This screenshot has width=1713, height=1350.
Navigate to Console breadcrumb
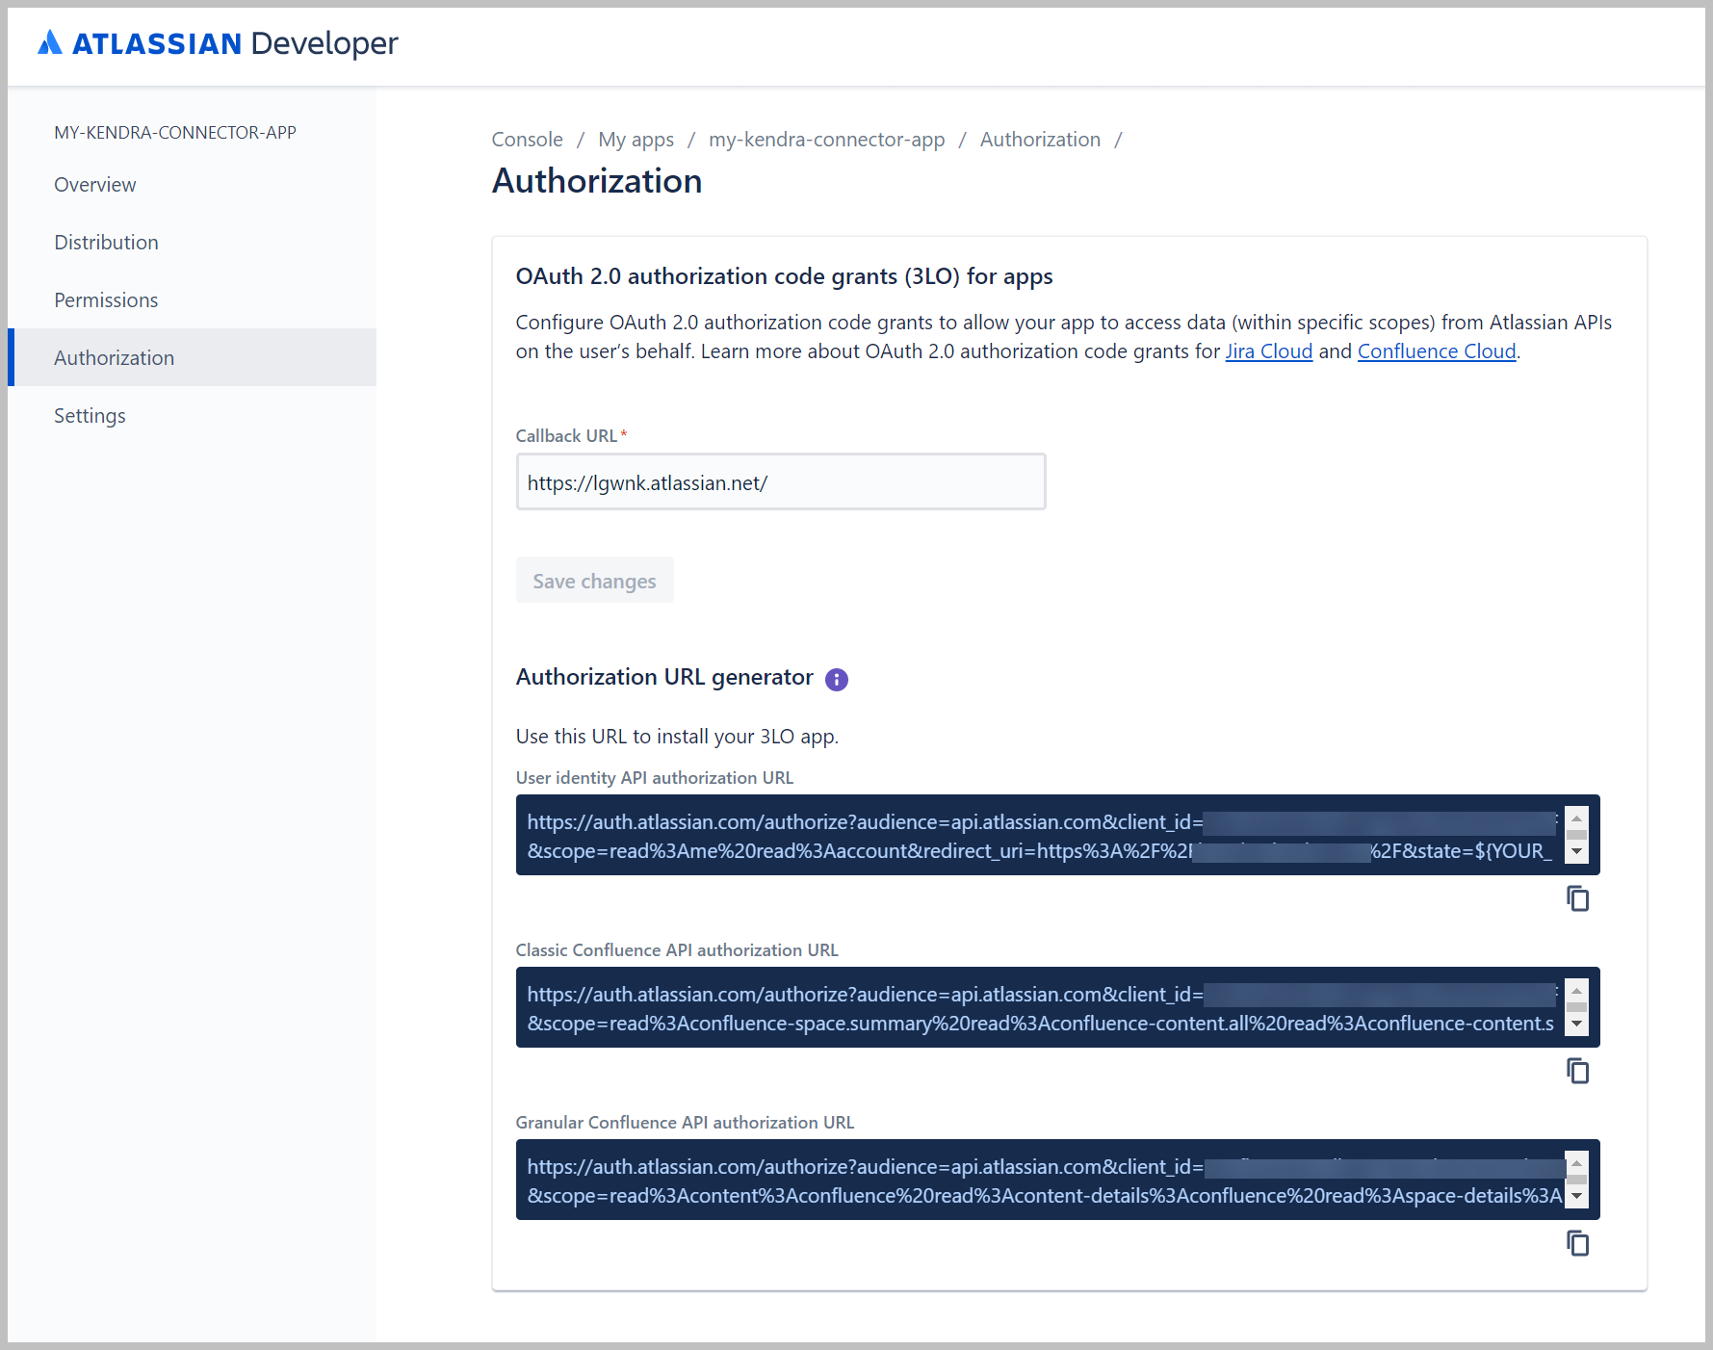pyautogui.click(x=527, y=140)
